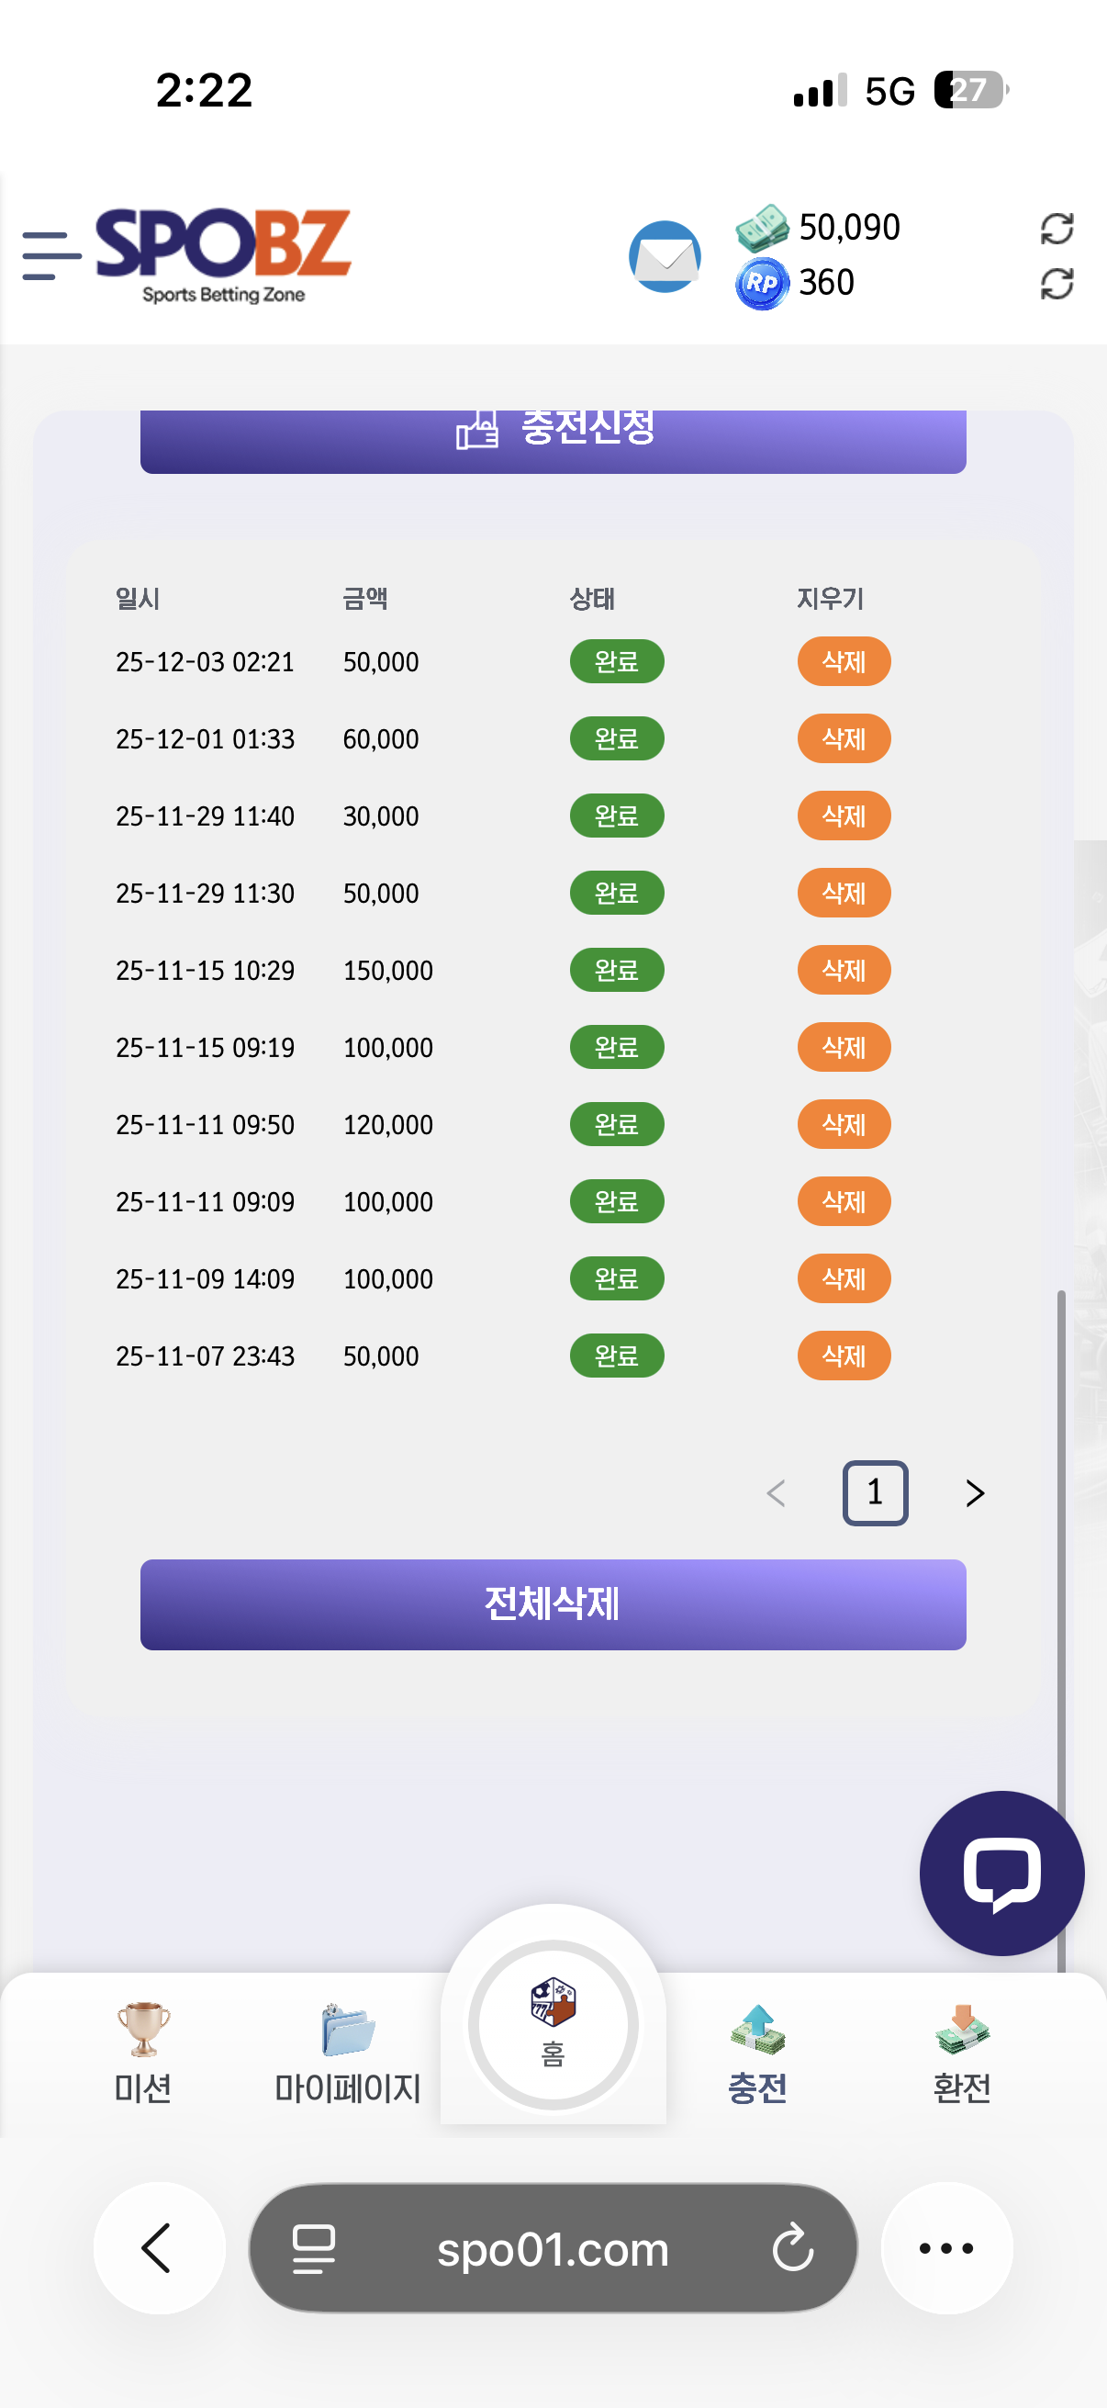Open the 마이페이지 tab
The image size is (1107, 2408).
(348, 2051)
